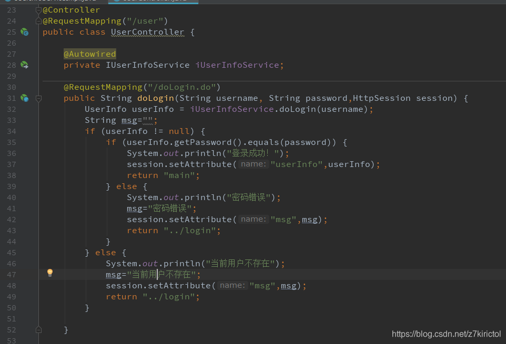Click the doLogin method name in its declaration

(156, 98)
